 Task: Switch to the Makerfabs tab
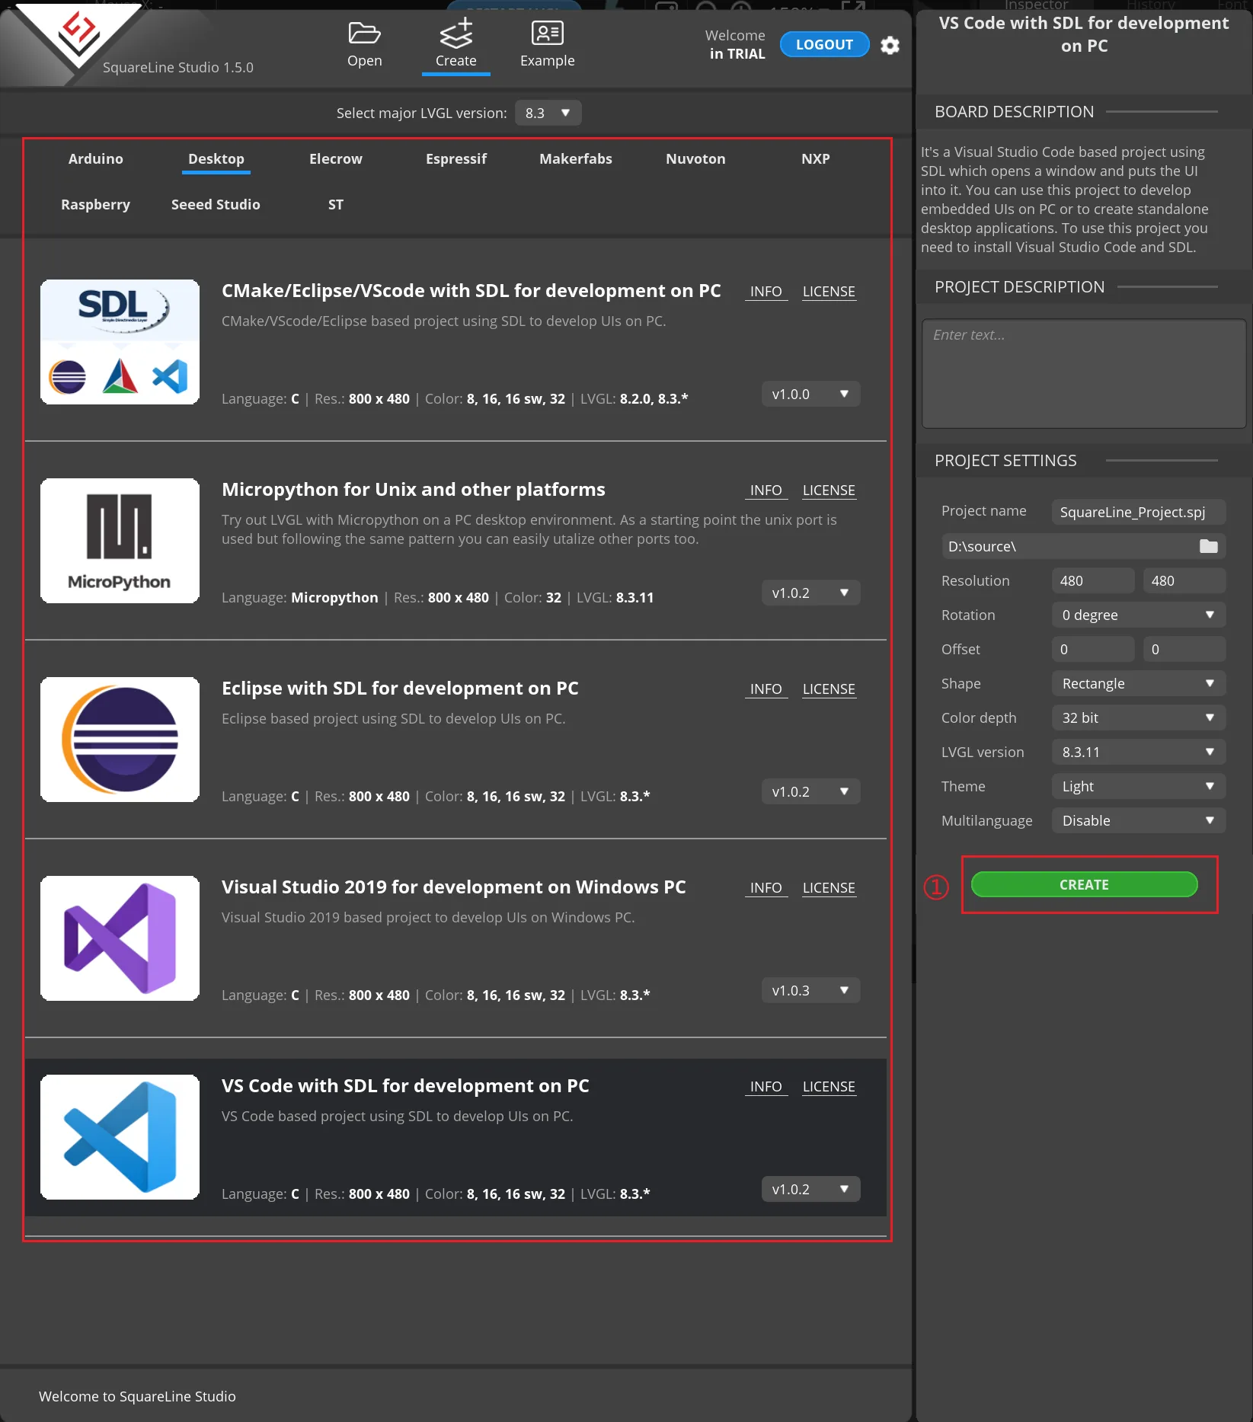(576, 158)
